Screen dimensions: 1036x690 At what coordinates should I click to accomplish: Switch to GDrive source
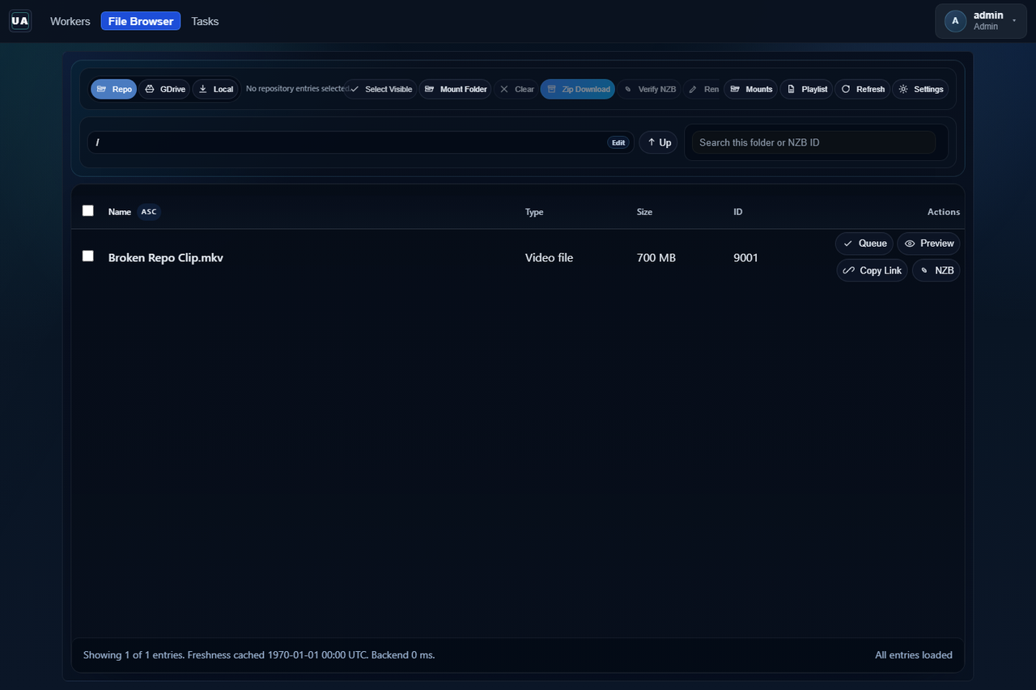tap(164, 89)
